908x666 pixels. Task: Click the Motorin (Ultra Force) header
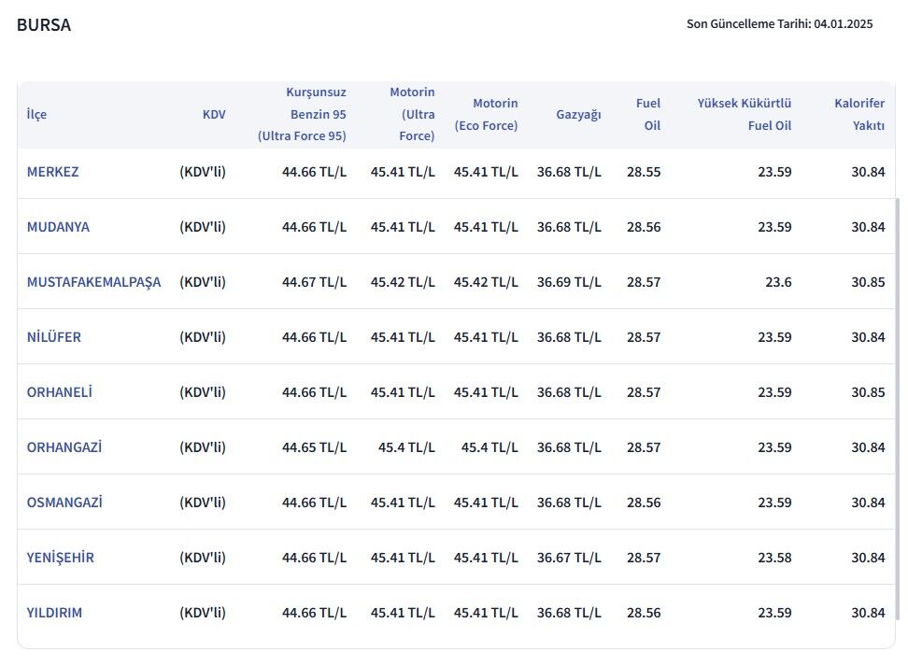[412, 114]
